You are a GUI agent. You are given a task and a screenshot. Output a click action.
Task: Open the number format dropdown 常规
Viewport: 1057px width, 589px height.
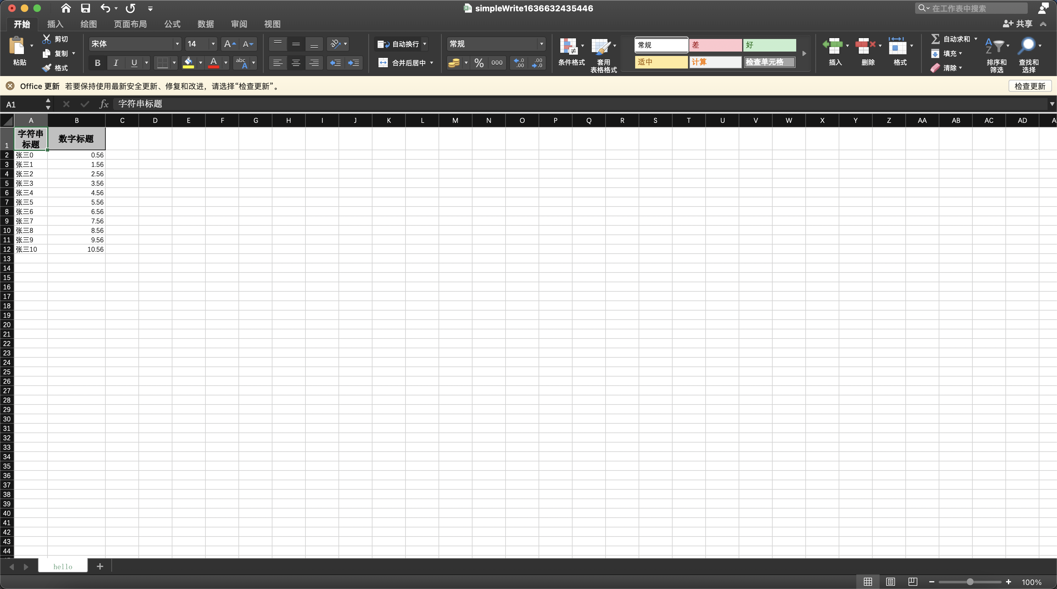(x=541, y=44)
